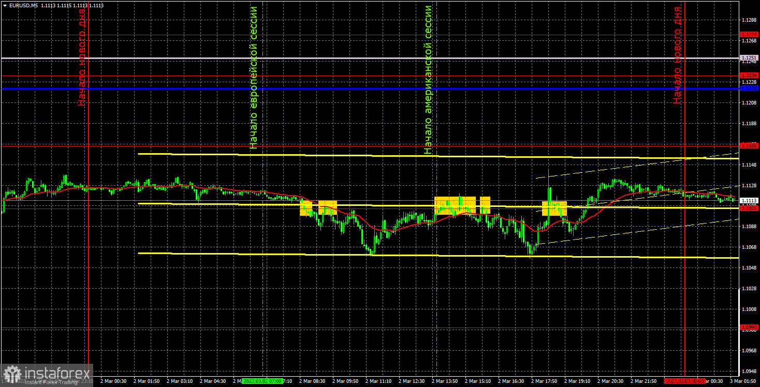Click '2 Mar 20:30' on the time axis

[x=610, y=381]
